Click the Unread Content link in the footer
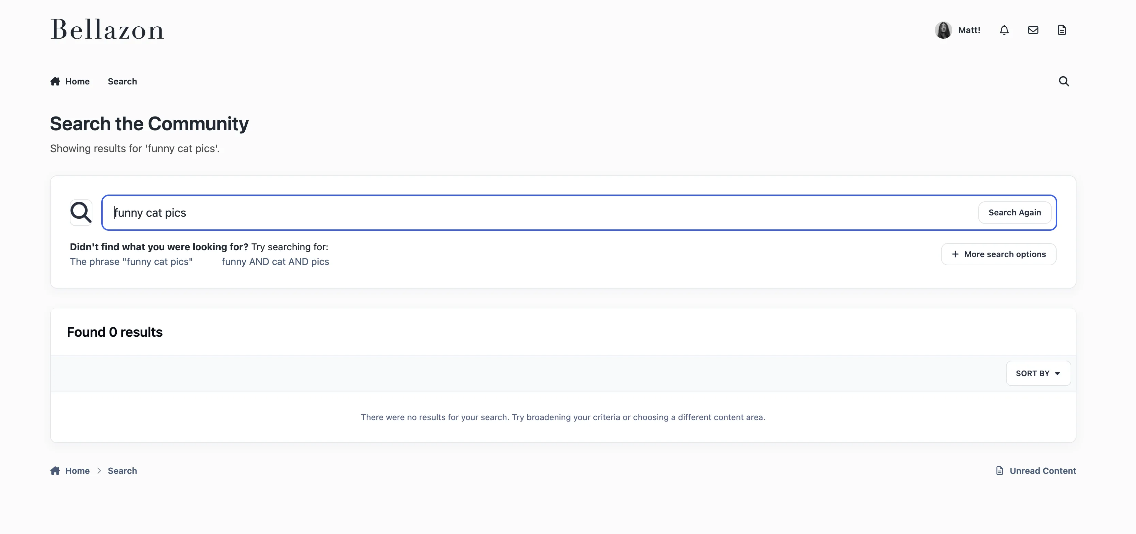The image size is (1136, 534). (x=1043, y=470)
